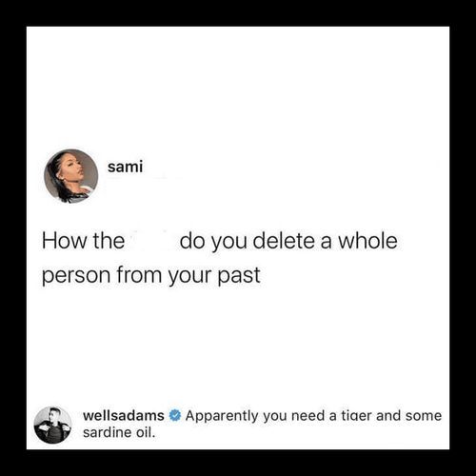Click the username sami
Viewport: 476px width, 476px height.
click(x=125, y=167)
